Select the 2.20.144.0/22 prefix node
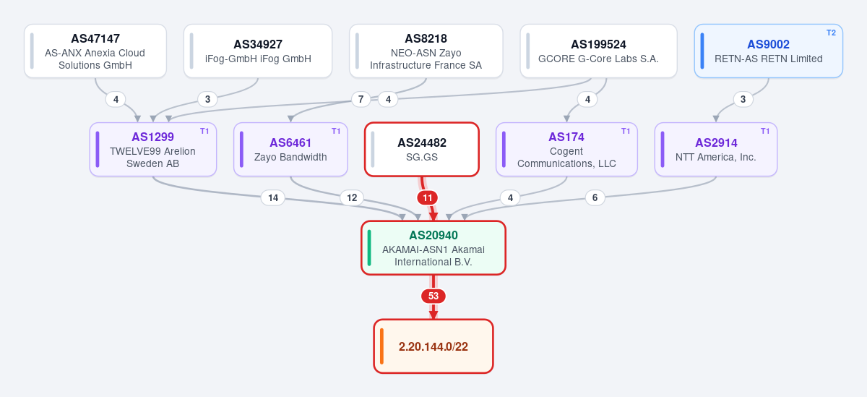Screen dimensions: 867x397 [x=433, y=346]
